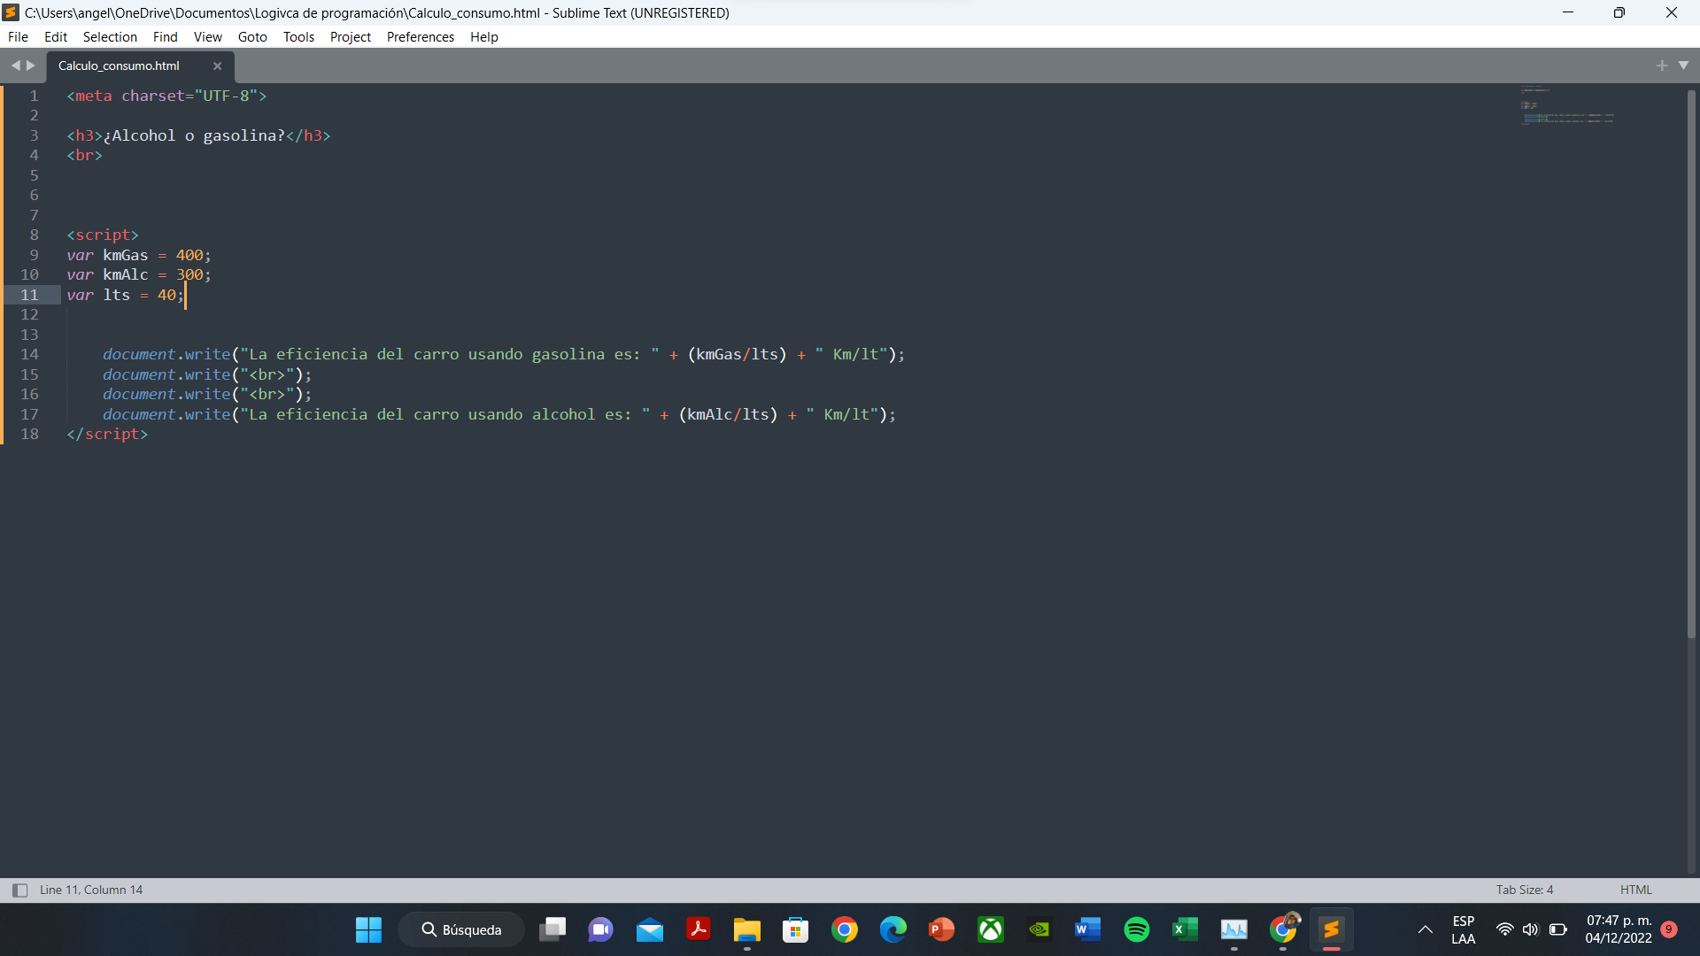This screenshot has width=1700, height=956.
Task: Go to next tab with right arrow
Action: coord(31,66)
